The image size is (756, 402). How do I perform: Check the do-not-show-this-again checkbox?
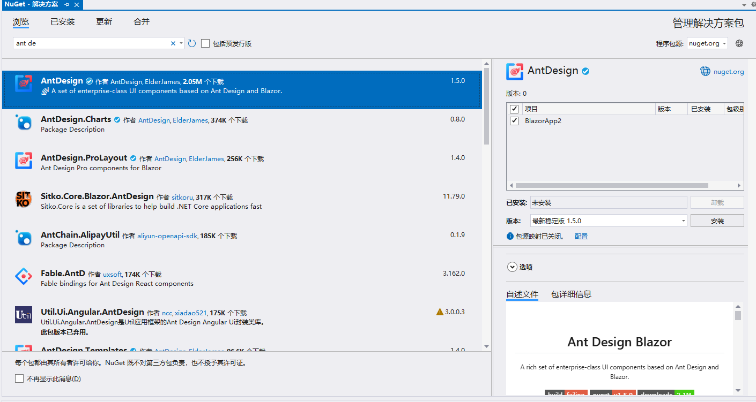[x=19, y=378]
